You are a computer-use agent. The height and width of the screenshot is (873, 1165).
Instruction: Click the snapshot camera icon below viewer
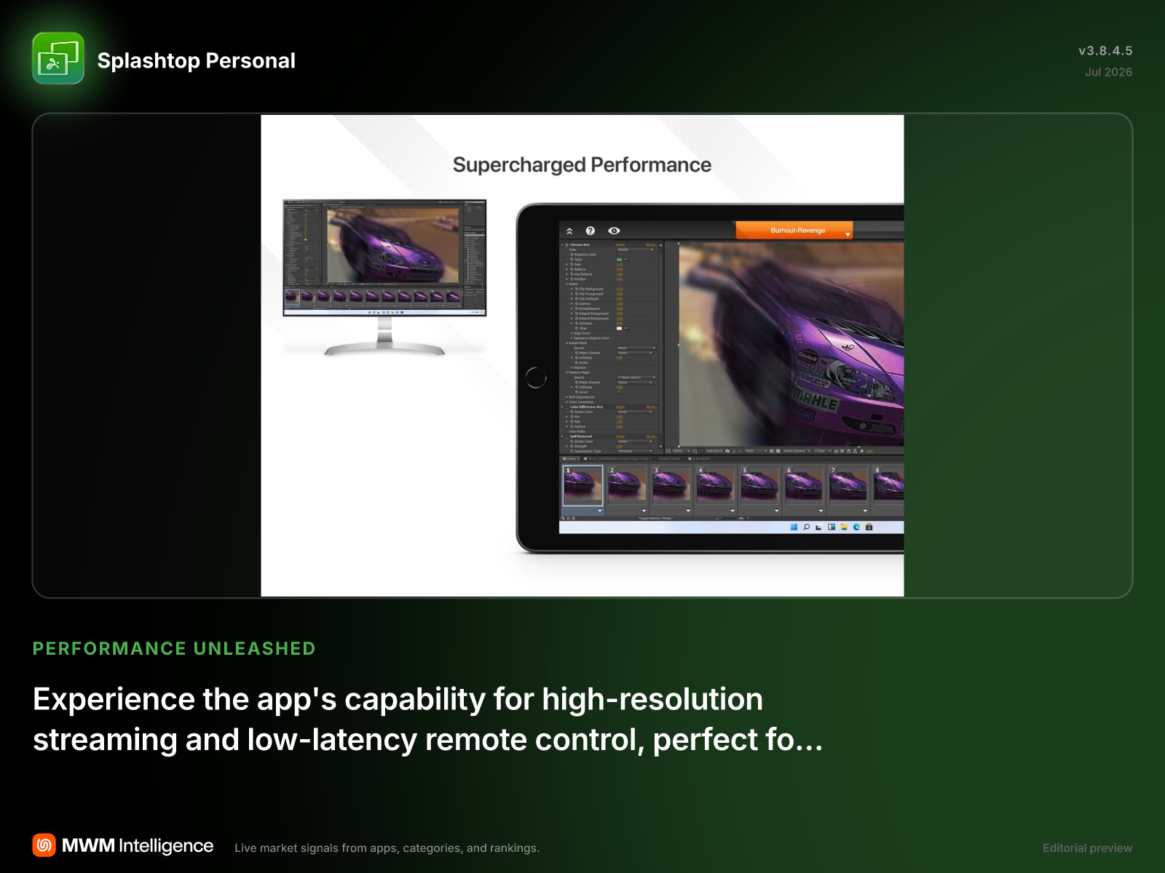(727, 451)
